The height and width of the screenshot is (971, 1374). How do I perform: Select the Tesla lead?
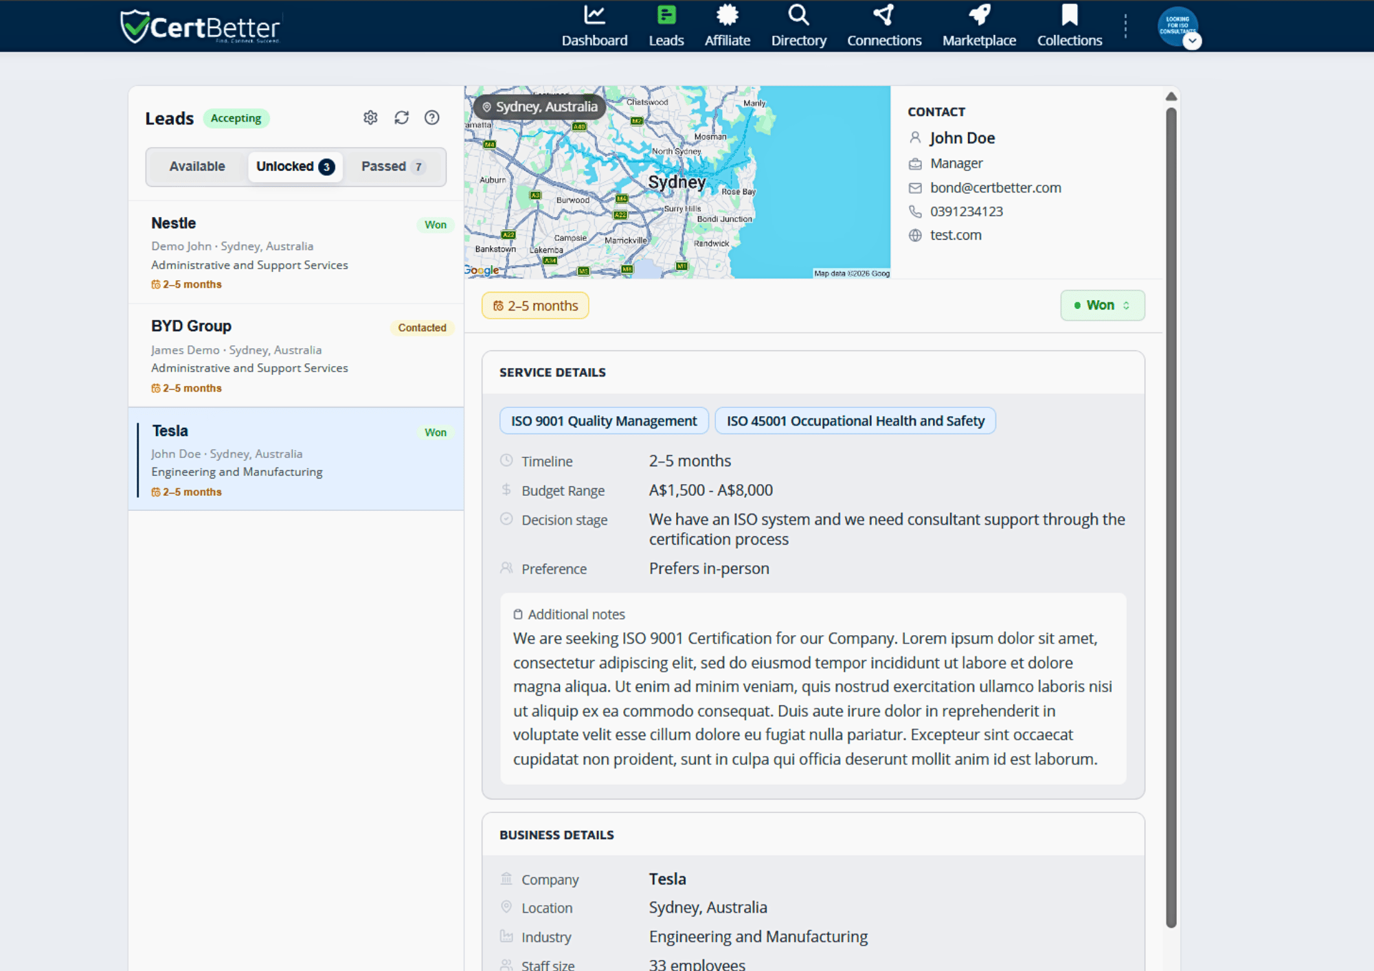[296, 459]
